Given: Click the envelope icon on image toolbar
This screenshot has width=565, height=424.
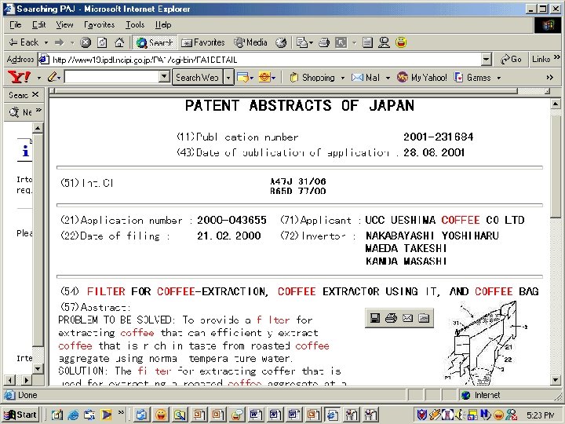Looking at the screenshot, I should click(x=407, y=318).
